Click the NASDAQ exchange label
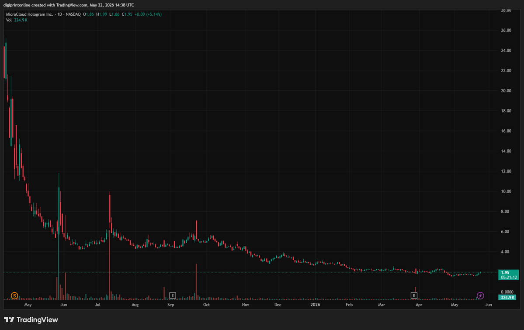 coord(73,14)
